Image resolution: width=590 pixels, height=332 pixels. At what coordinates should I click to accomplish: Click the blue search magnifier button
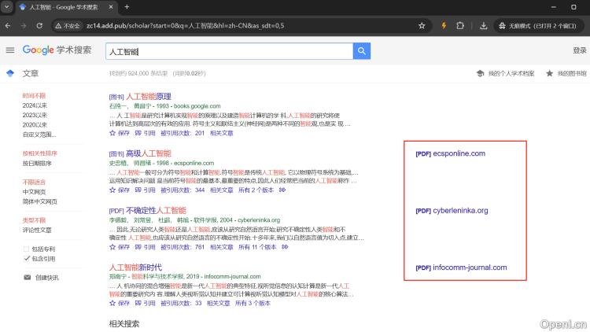pyautogui.click(x=362, y=51)
